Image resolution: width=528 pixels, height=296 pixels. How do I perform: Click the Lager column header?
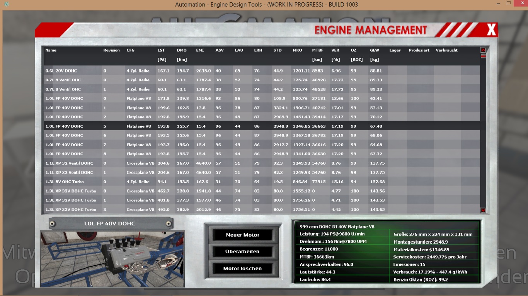pos(395,50)
